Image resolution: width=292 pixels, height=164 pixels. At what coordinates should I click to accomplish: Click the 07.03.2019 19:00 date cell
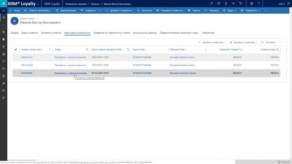coord(100,73)
